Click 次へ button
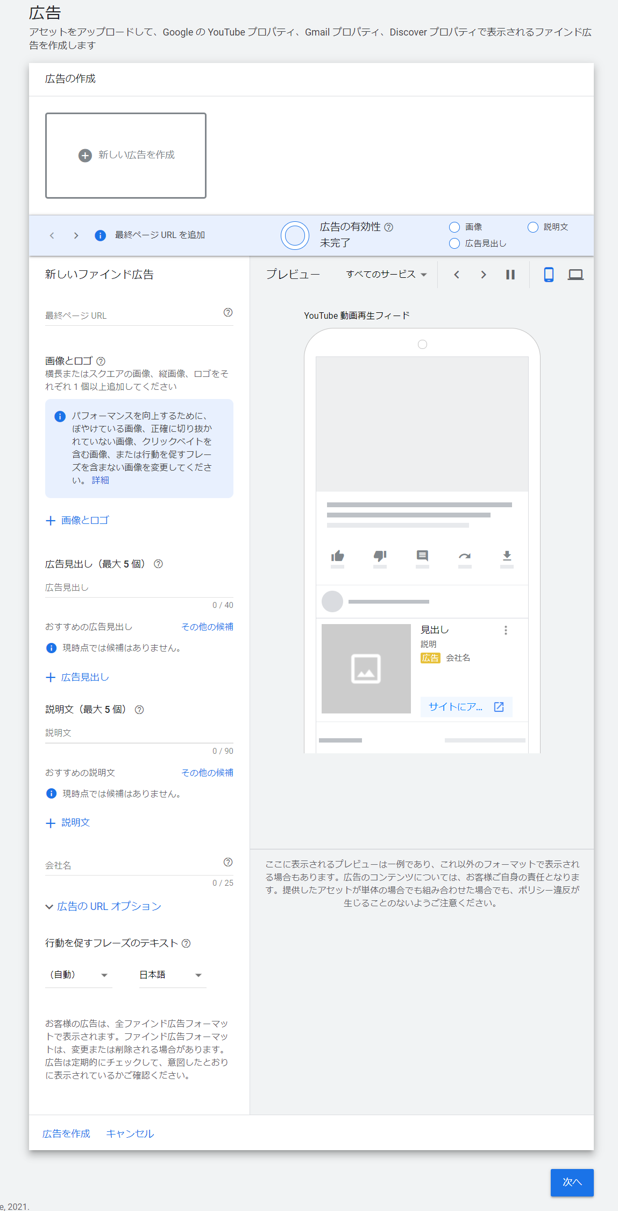618x1211 pixels. click(x=572, y=1182)
